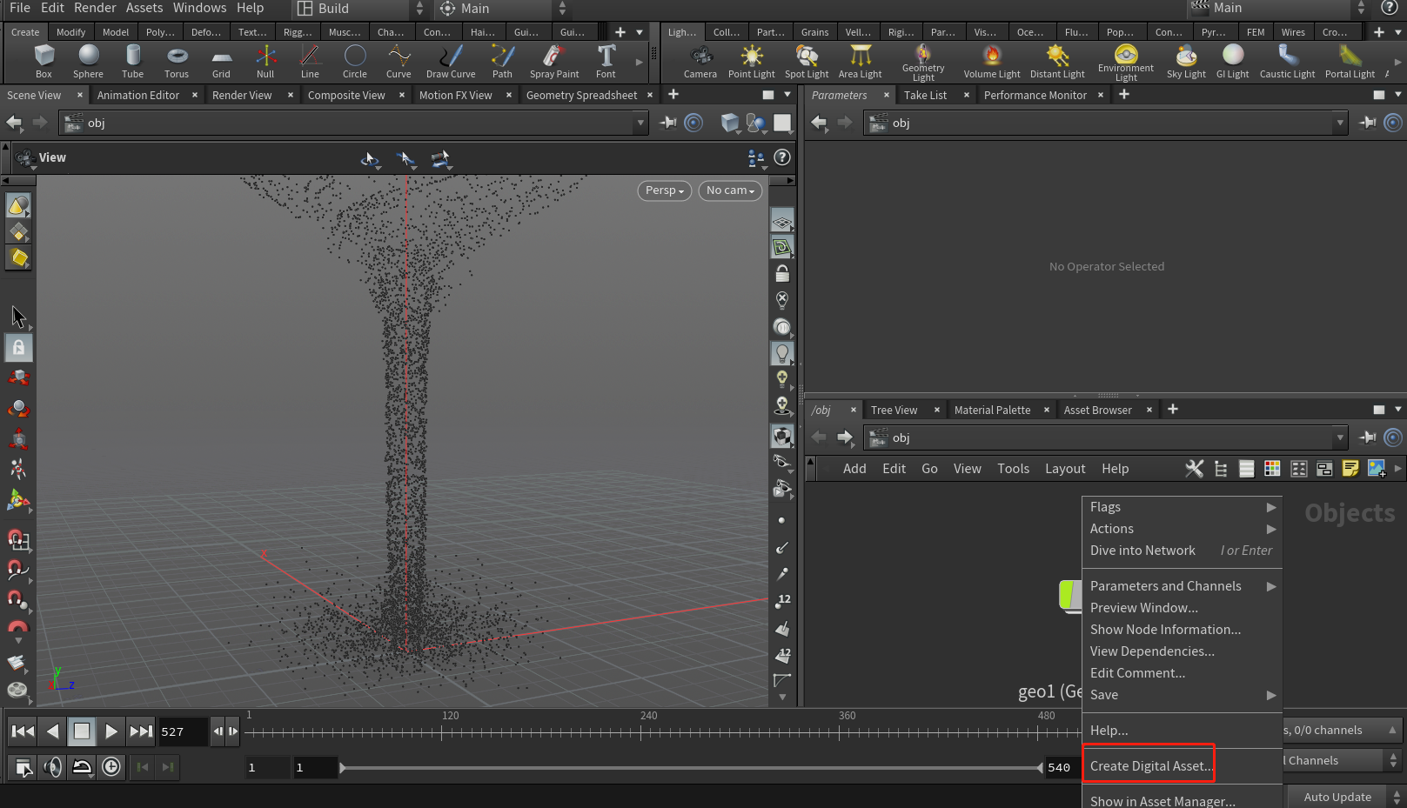Choose Create Digital Asset from the context menu
The height and width of the screenshot is (808, 1407).
(x=1148, y=765)
